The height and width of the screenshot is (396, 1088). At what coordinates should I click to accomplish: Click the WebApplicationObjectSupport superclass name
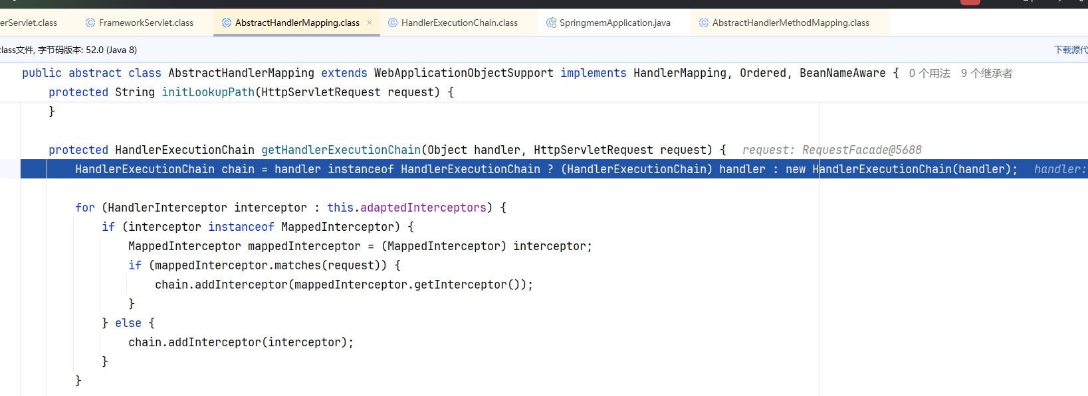tap(463, 73)
